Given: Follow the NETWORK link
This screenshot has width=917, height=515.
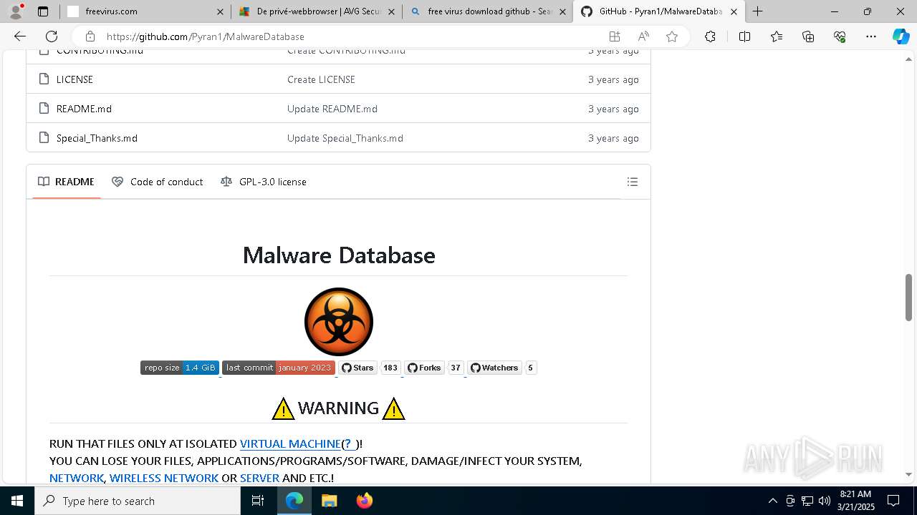Looking at the screenshot, I should tap(77, 478).
